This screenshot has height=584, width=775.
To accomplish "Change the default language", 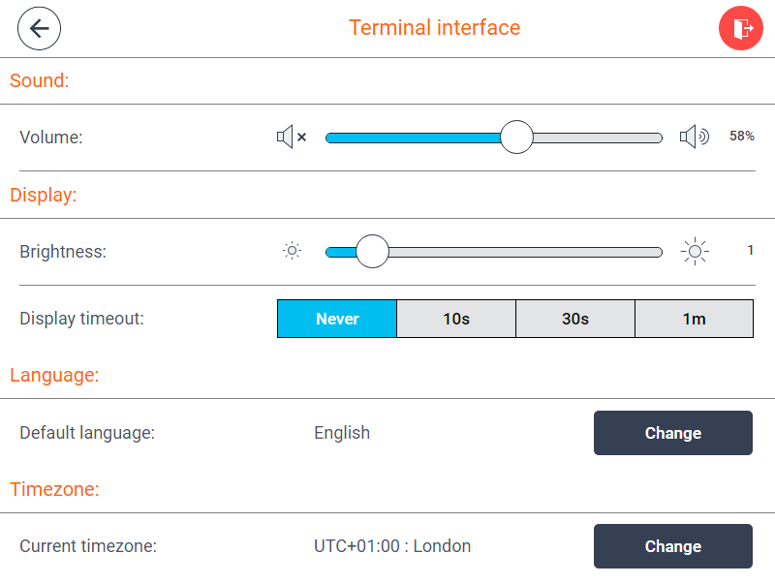I will tap(672, 433).
